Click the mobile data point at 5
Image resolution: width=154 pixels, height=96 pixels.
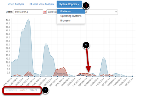[x=58, y=69]
